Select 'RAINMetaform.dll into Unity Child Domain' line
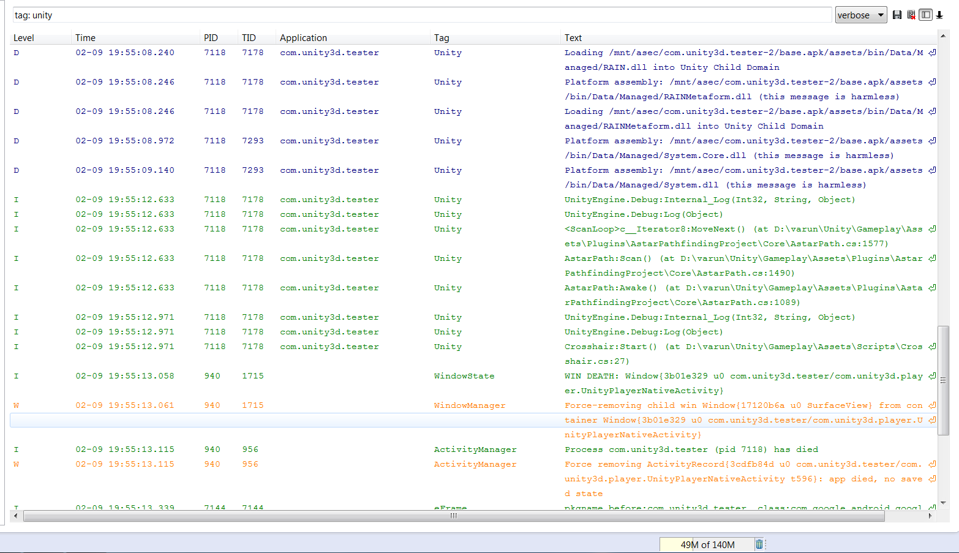The image size is (959, 553). (694, 126)
